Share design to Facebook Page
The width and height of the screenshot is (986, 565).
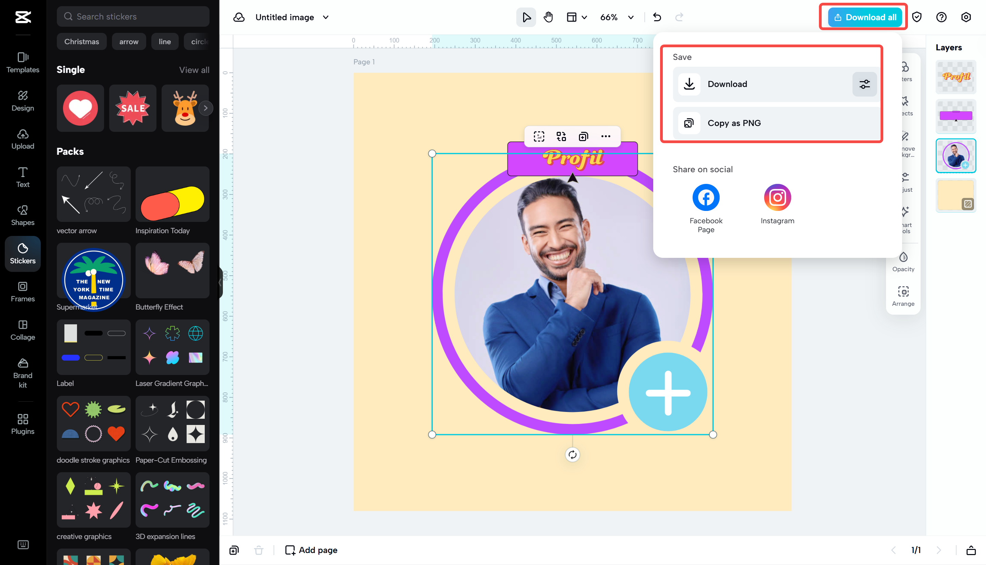(706, 197)
